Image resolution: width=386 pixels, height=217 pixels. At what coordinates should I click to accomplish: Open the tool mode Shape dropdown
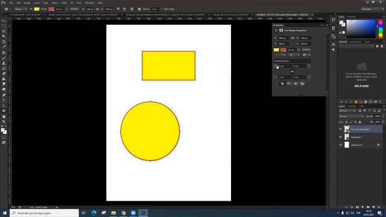coord(21,9)
